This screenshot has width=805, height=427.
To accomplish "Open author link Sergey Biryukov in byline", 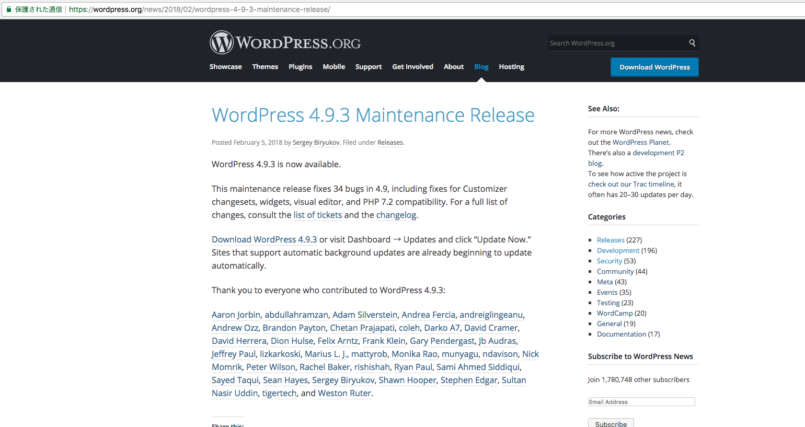I will pos(316,143).
